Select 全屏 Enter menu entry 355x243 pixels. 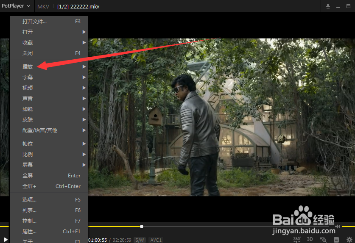[49, 175]
